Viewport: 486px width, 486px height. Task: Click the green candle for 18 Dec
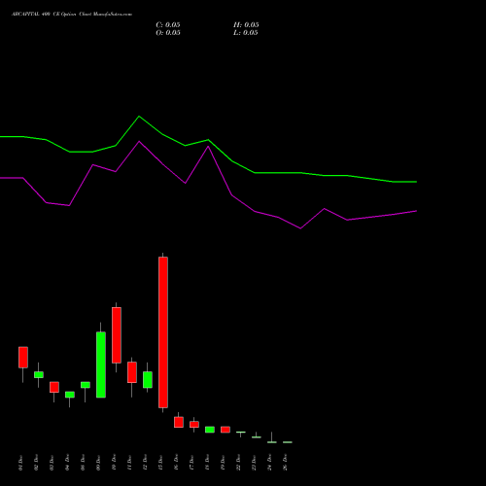(x=210, y=430)
